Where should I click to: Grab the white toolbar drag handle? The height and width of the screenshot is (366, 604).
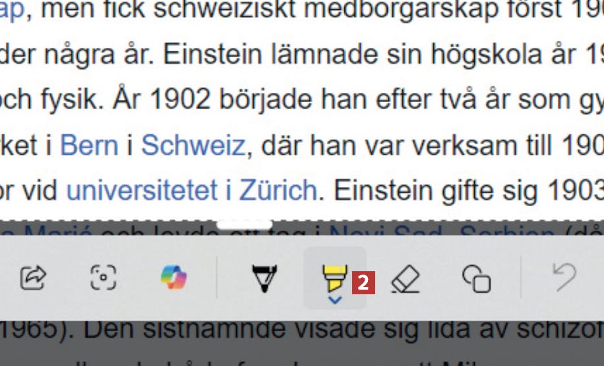click(x=244, y=224)
